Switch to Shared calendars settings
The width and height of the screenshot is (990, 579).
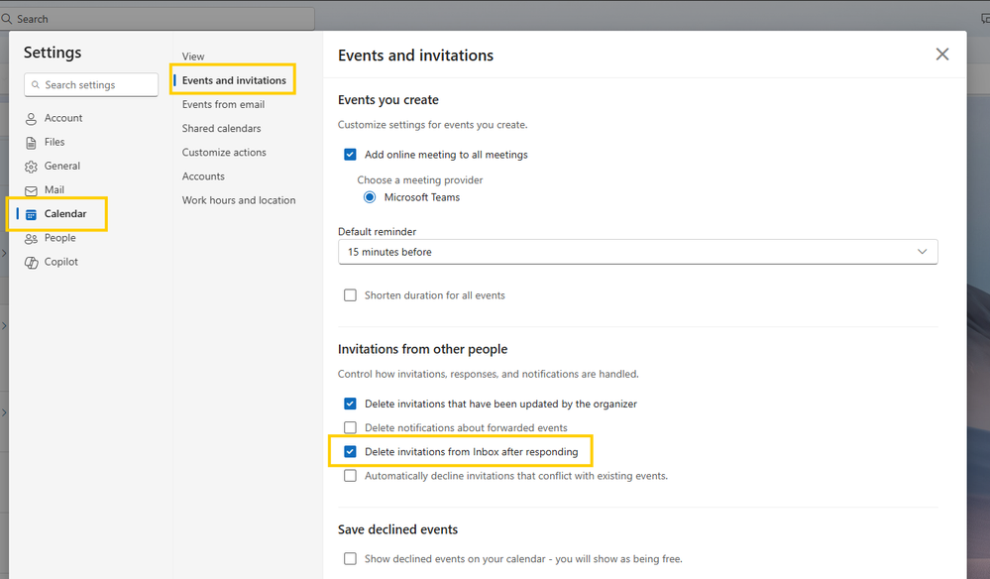(x=222, y=128)
